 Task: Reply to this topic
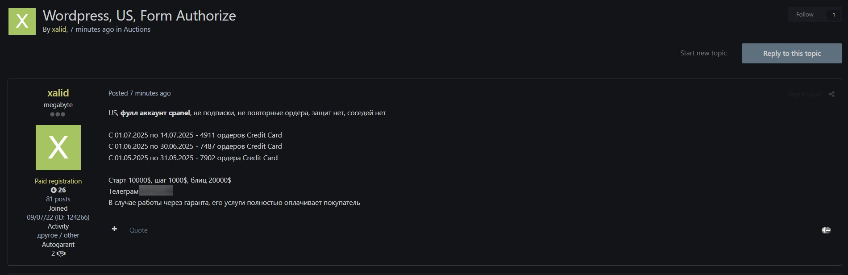[x=792, y=53]
